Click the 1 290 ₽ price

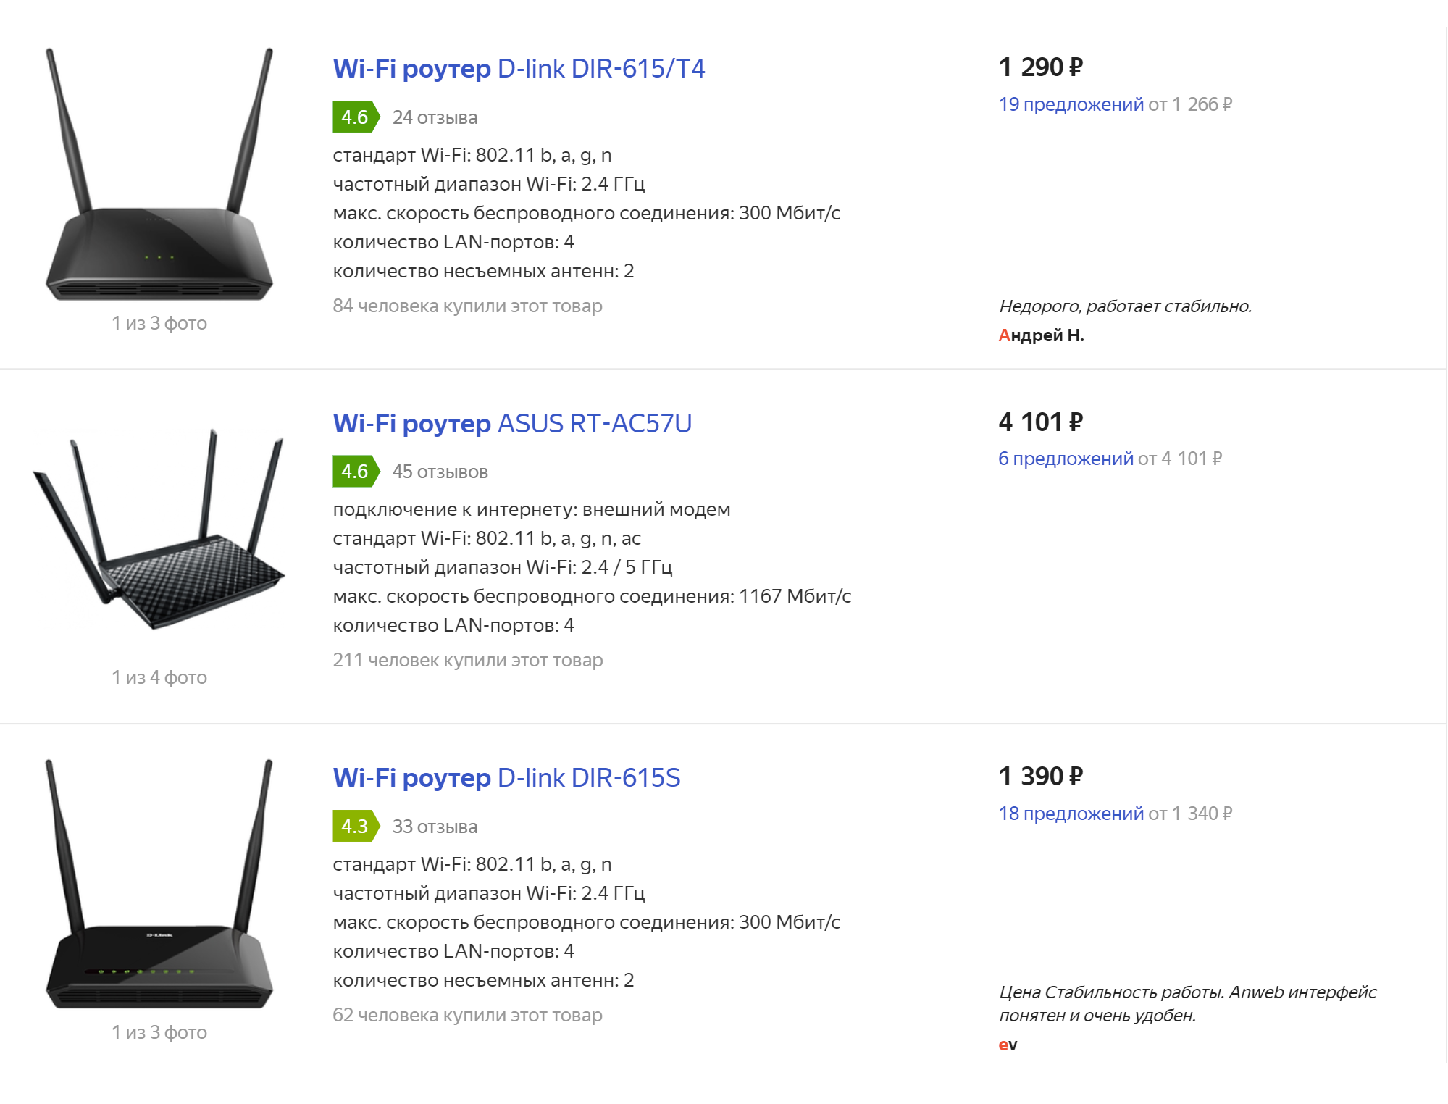point(1040,67)
